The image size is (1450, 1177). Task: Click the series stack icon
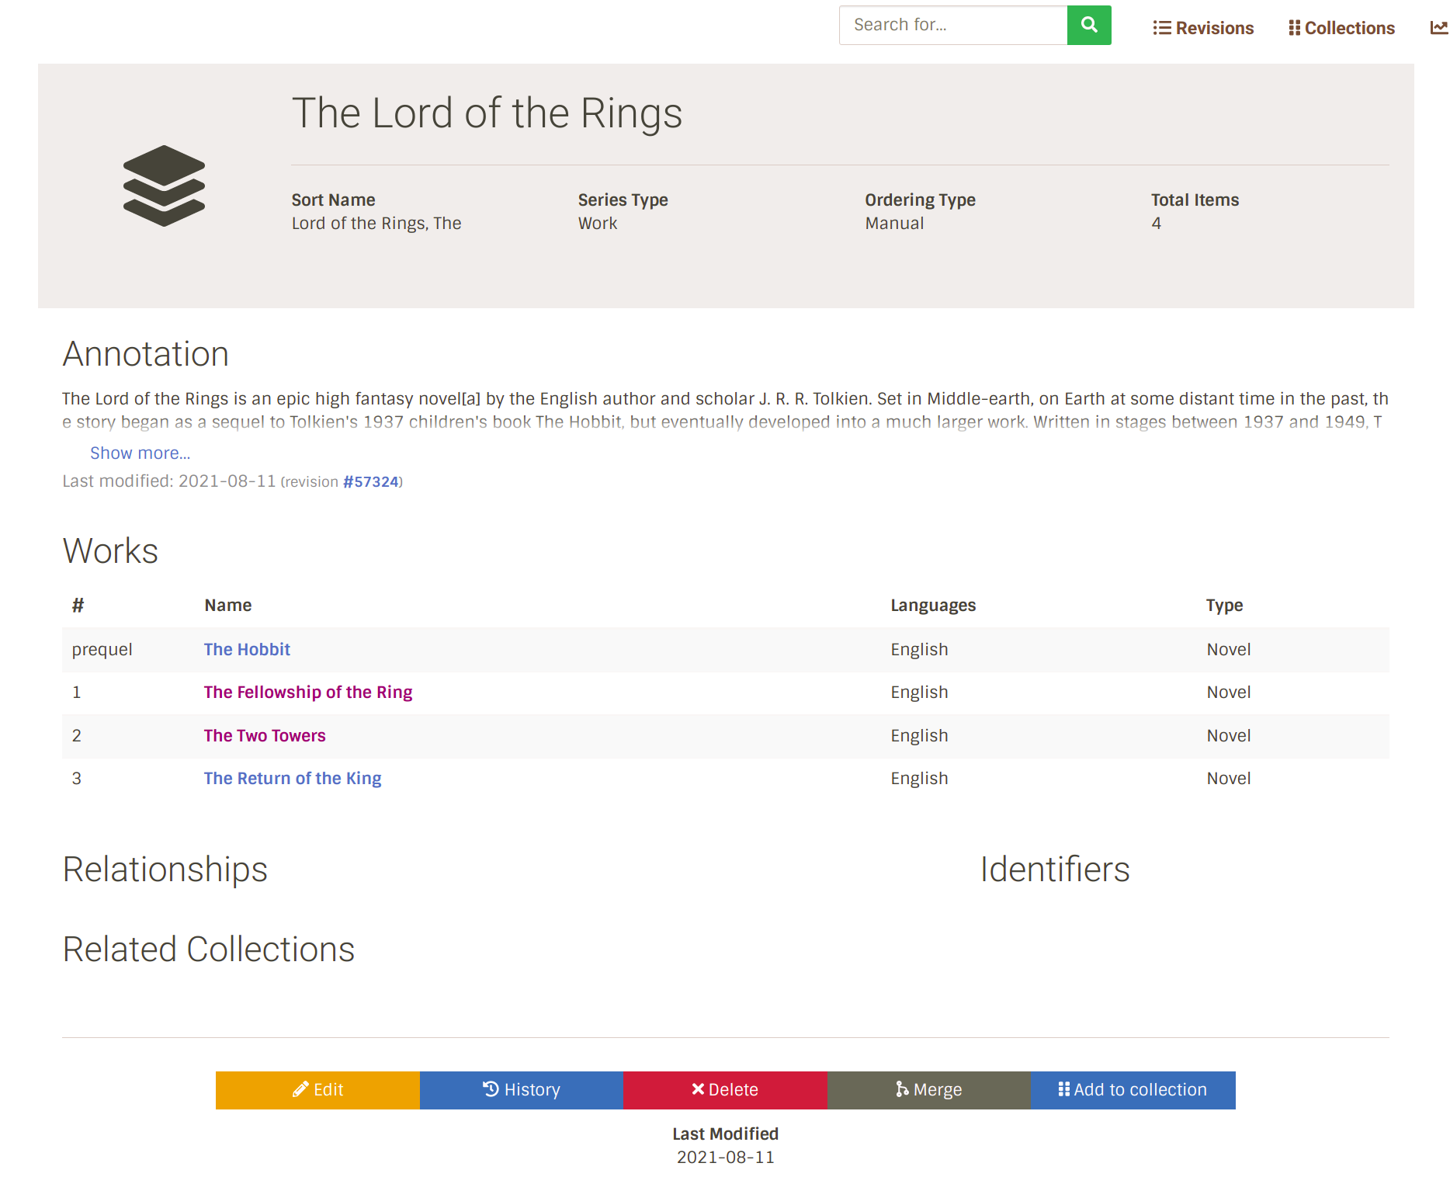tap(164, 186)
